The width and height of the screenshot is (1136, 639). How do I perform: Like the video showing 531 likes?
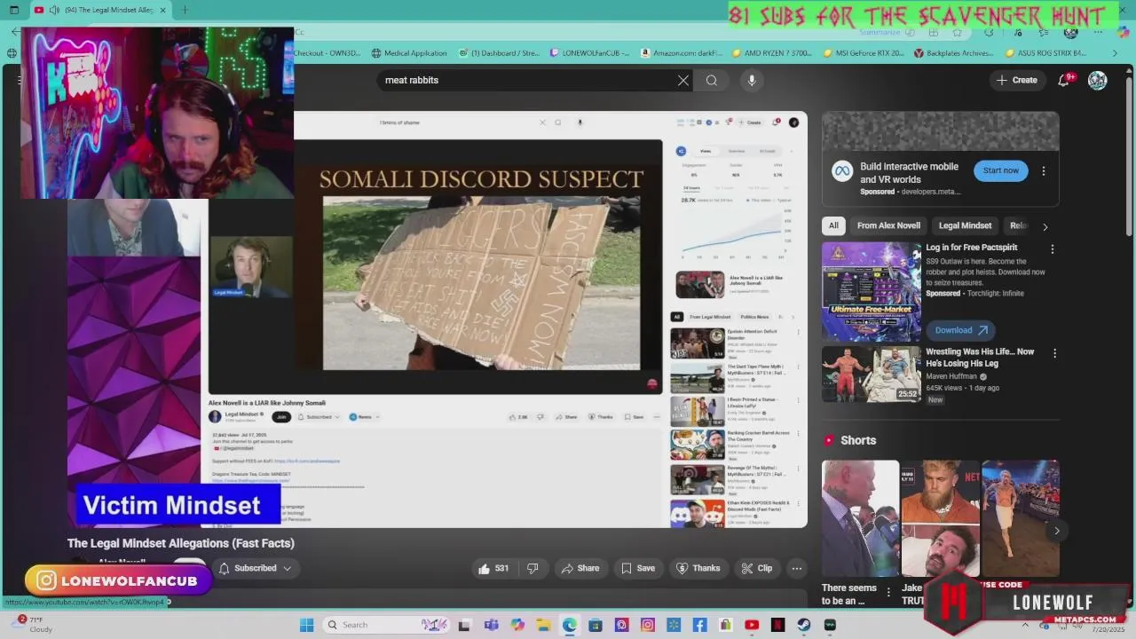493,568
